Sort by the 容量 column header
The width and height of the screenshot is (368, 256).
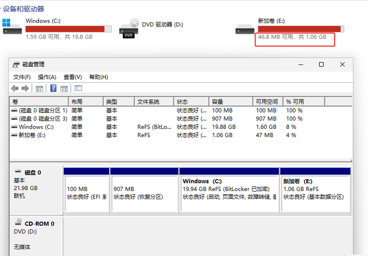[x=231, y=102]
